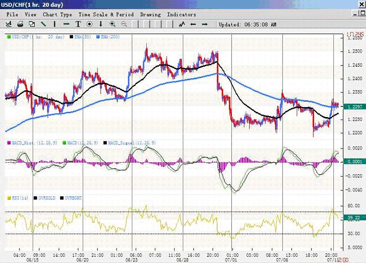Open the Indicators menu

click(181, 15)
